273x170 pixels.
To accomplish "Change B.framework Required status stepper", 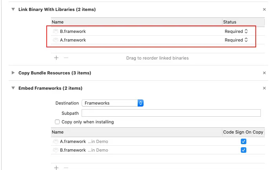I will click(x=246, y=31).
